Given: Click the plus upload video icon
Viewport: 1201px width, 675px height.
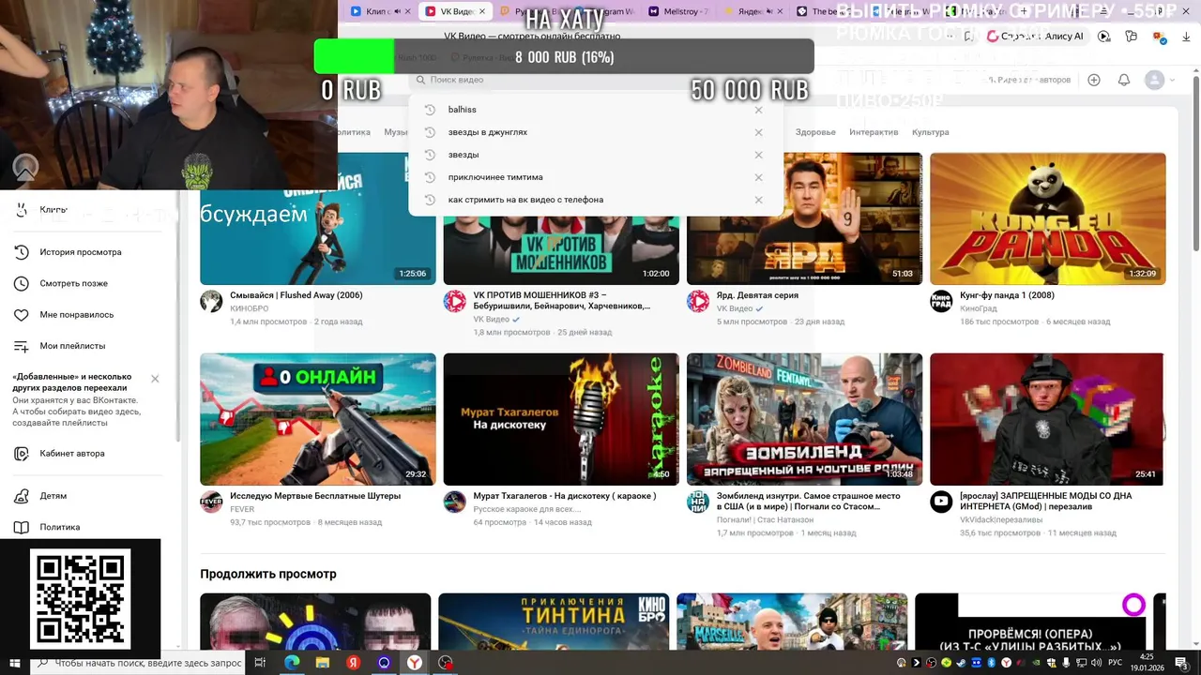Looking at the screenshot, I should 1094,80.
